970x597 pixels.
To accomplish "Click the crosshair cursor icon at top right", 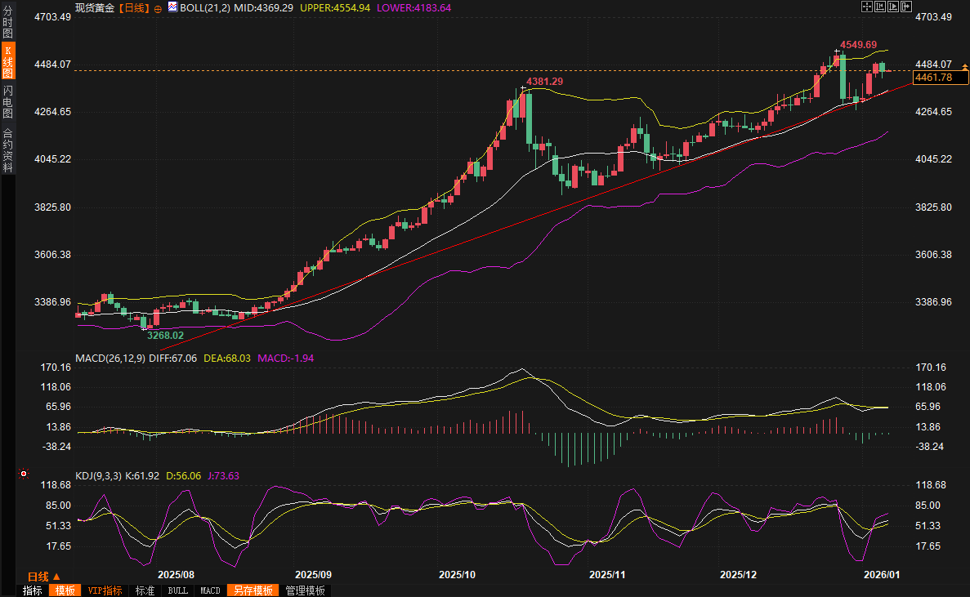I will point(866,7).
